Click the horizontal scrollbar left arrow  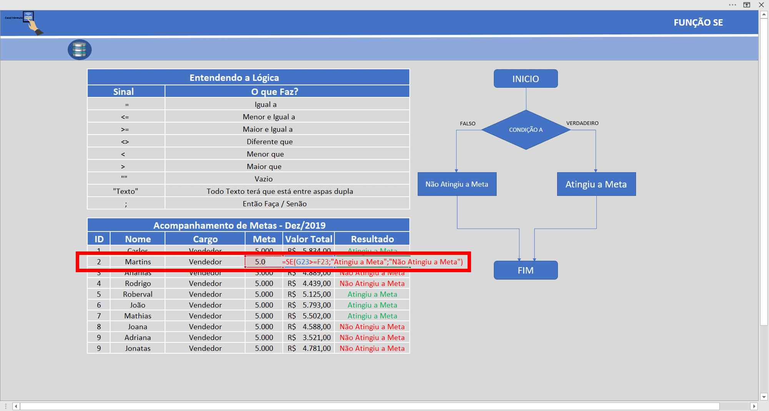pyautogui.click(x=16, y=406)
